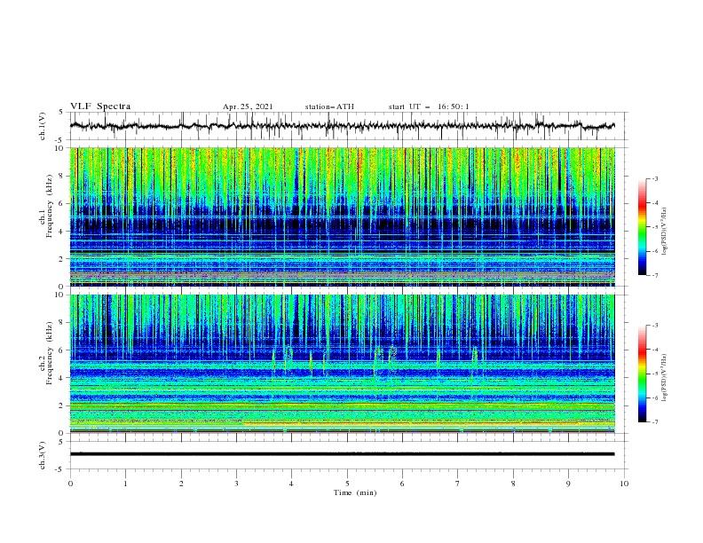Click the "-3" label on upper colorbar
Screen dimensions: 703x543
(x=655, y=178)
